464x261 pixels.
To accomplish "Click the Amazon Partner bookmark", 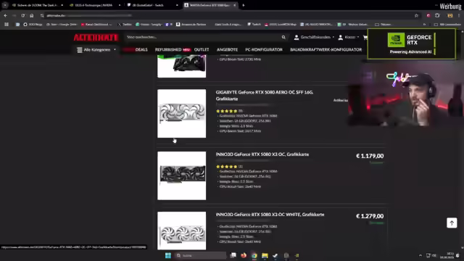I will 191,24.
